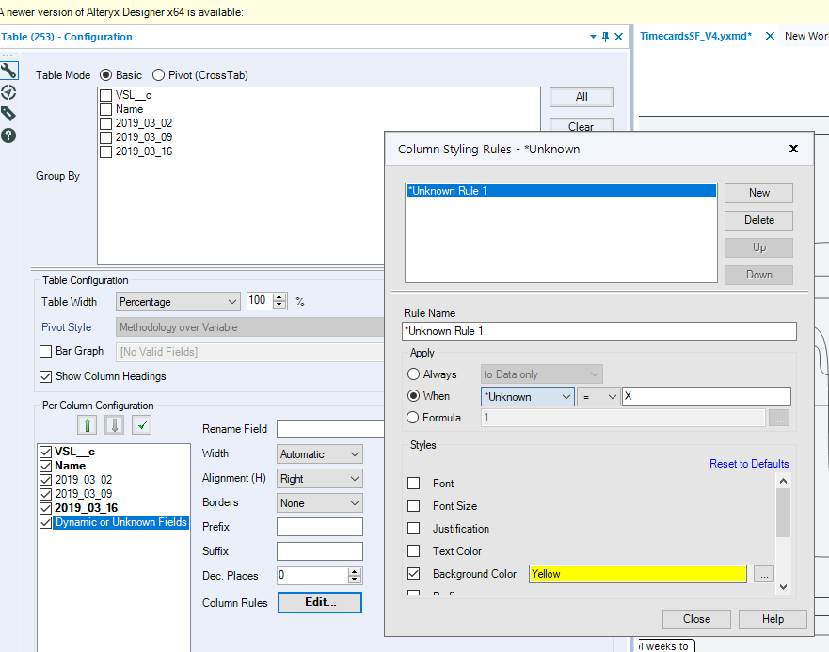Click the yellow Background Color swatch
This screenshot has height=652, width=829.
(637, 573)
